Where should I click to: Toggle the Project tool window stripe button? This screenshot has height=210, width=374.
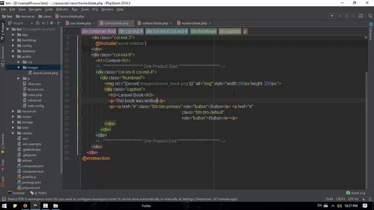pos(2,32)
